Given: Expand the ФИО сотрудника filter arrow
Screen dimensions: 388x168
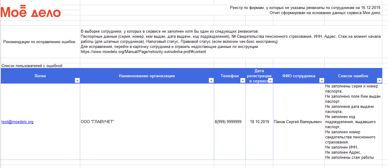Looking at the screenshot, I should click(x=322, y=80).
